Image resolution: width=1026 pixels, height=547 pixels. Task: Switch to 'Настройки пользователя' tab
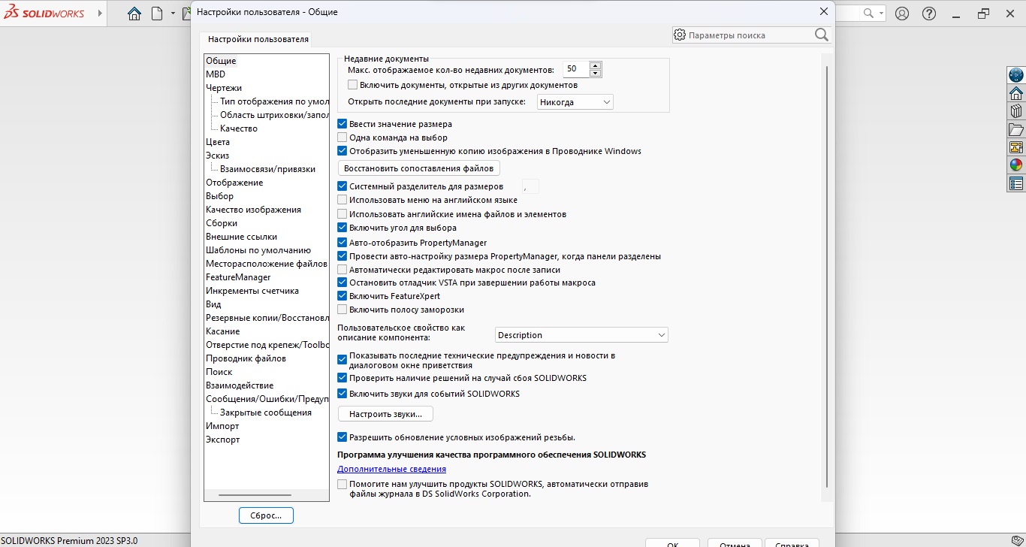[x=258, y=39]
